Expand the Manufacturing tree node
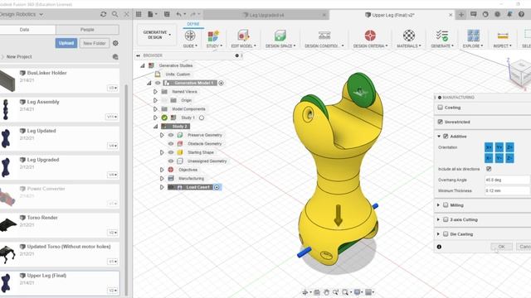The image size is (531, 298). click(162, 179)
